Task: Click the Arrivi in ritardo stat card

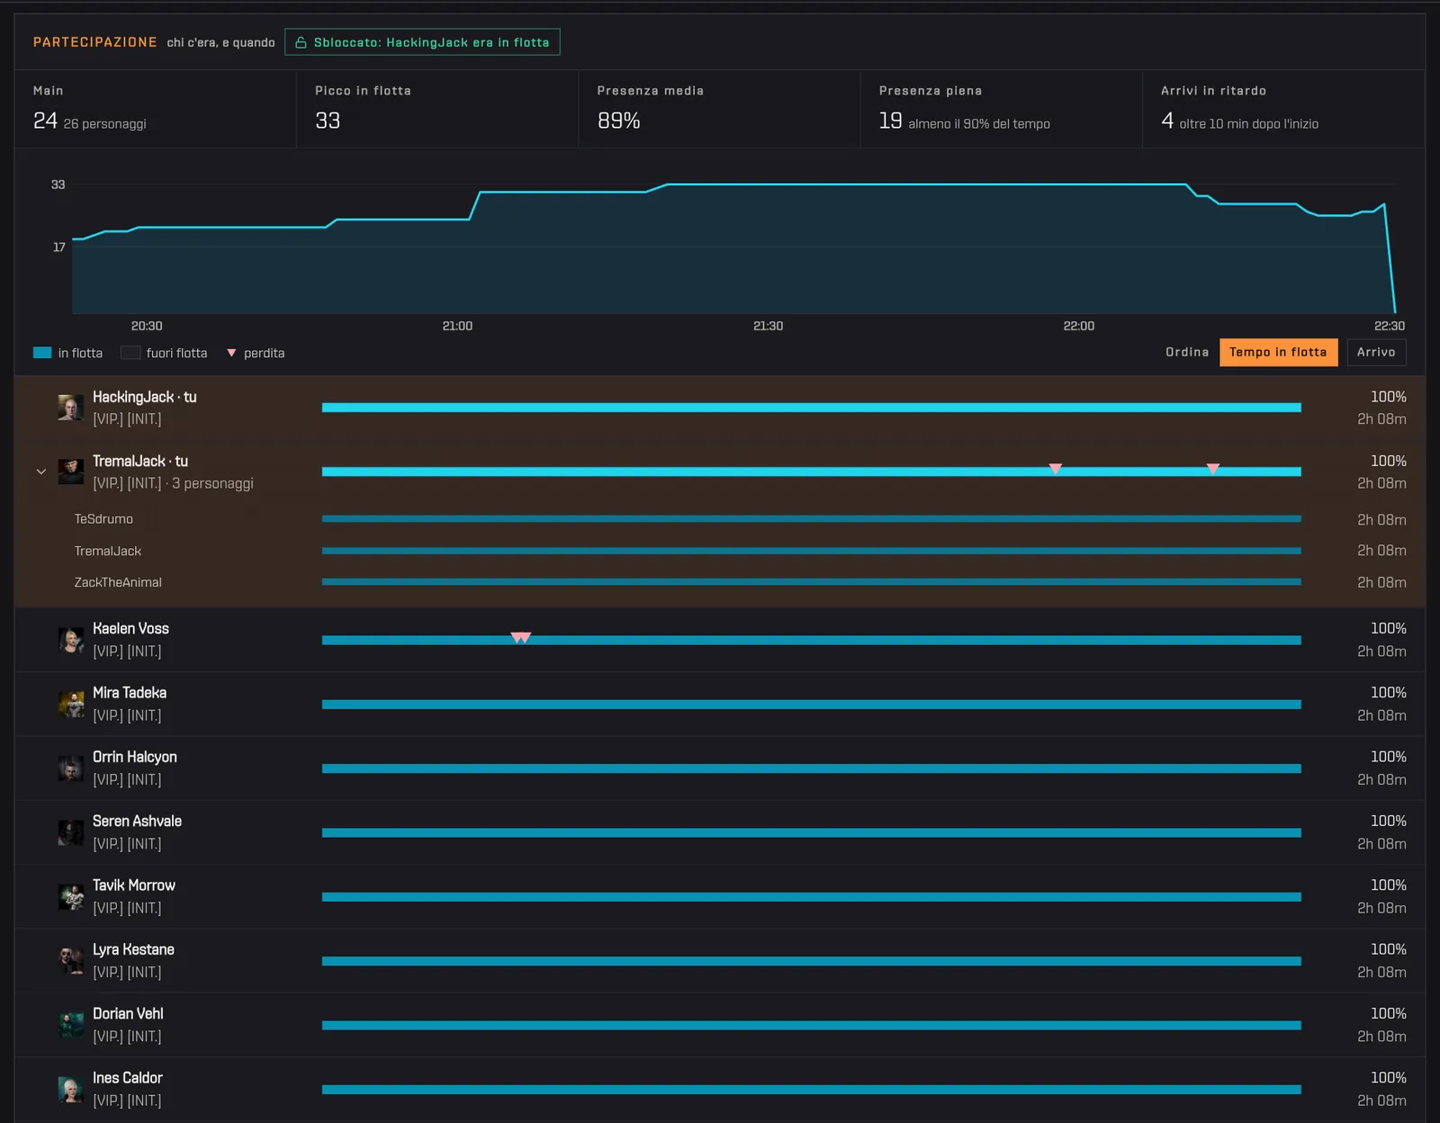Action: (x=1283, y=109)
